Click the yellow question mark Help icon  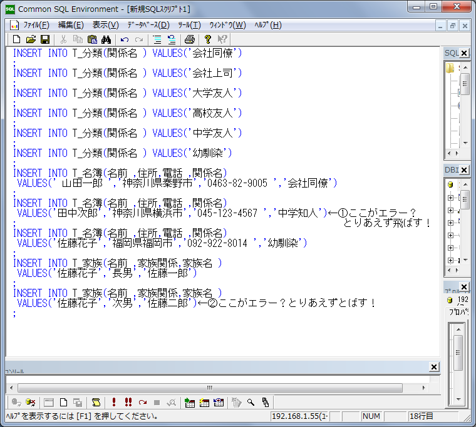208,39
